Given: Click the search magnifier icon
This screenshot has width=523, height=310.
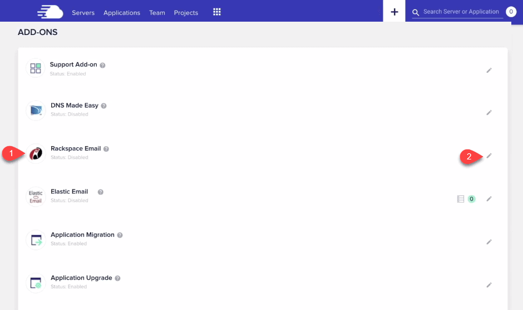Looking at the screenshot, I should tap(416, 13).
